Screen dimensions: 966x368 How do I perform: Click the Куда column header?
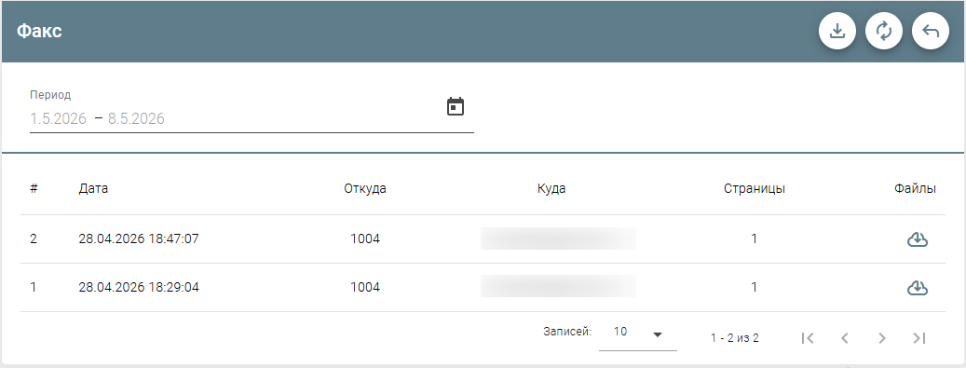tap(551, 188)
